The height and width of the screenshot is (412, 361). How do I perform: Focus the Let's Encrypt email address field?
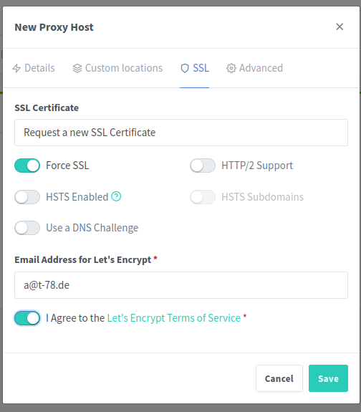coord(181,285)
